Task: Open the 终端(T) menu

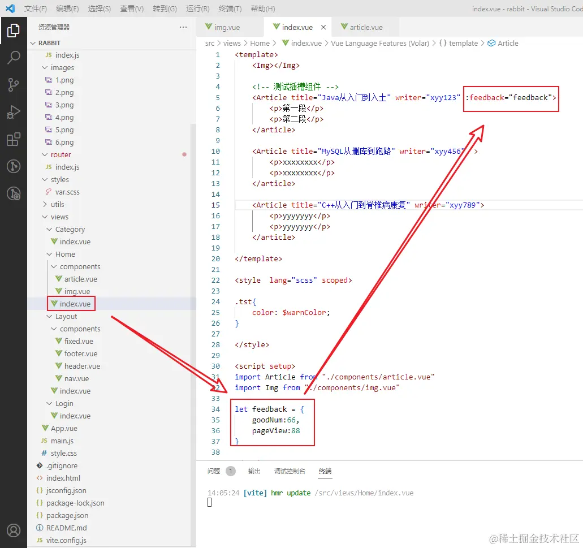Action: (230, 8)
